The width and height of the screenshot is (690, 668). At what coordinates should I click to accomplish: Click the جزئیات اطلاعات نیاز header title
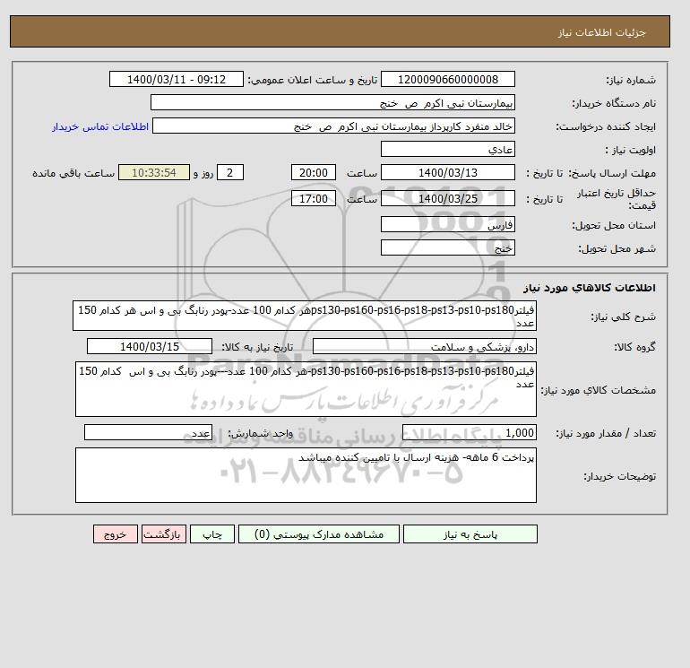click(x=601, y=32)
